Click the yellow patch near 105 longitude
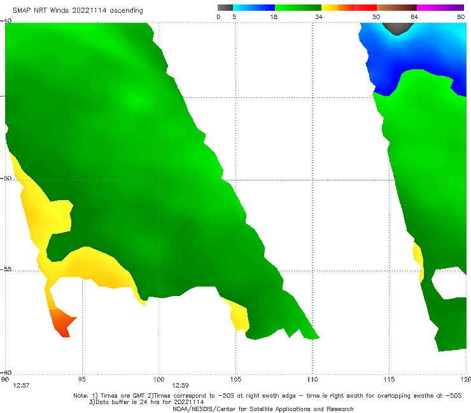This screenshot has width=471, height=413. point(239,316)
